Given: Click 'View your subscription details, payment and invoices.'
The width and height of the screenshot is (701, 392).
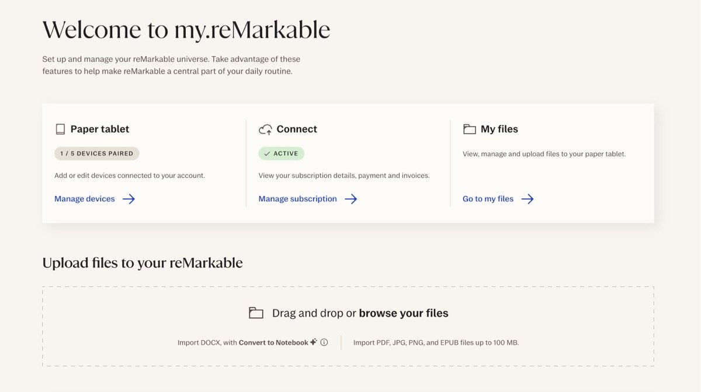Looking at the screenshot, I should (x=344, y=176).
